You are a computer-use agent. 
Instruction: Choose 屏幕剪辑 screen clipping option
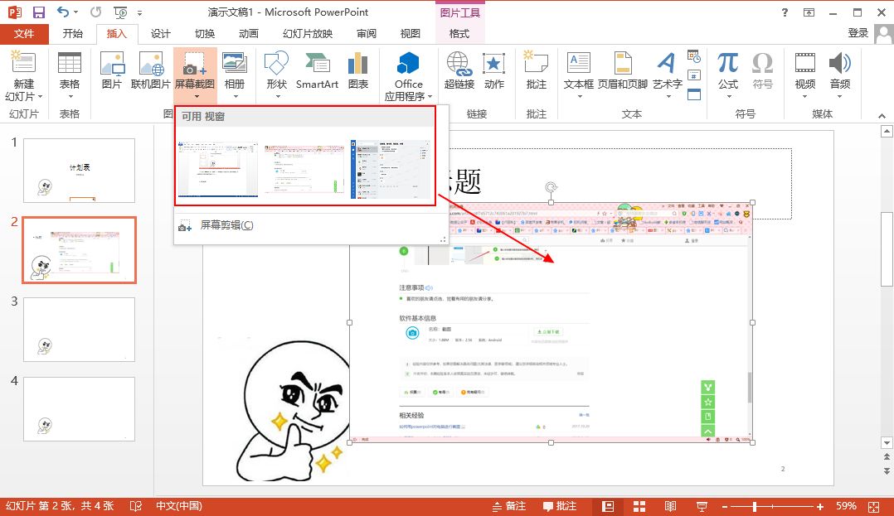226,225
